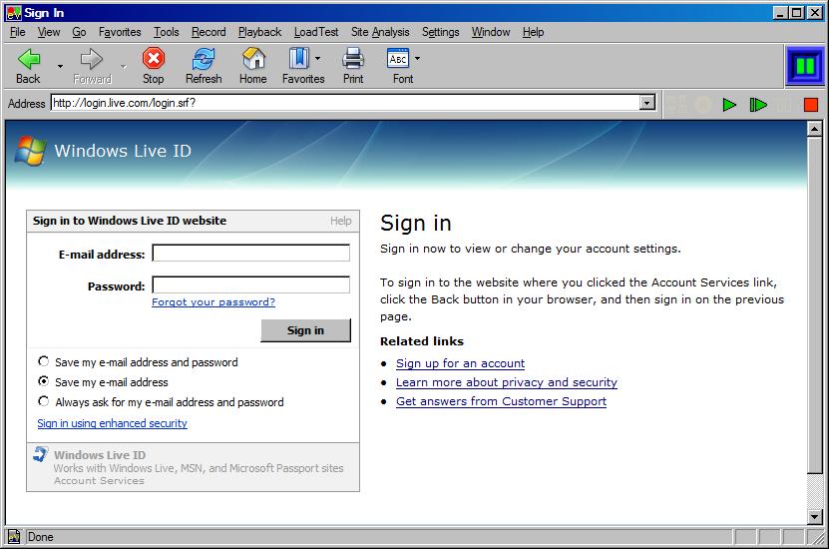The width and height of the screenshot is (829, 549).
Task: Open the Site Analysis menu
Action: coord(380,32)
